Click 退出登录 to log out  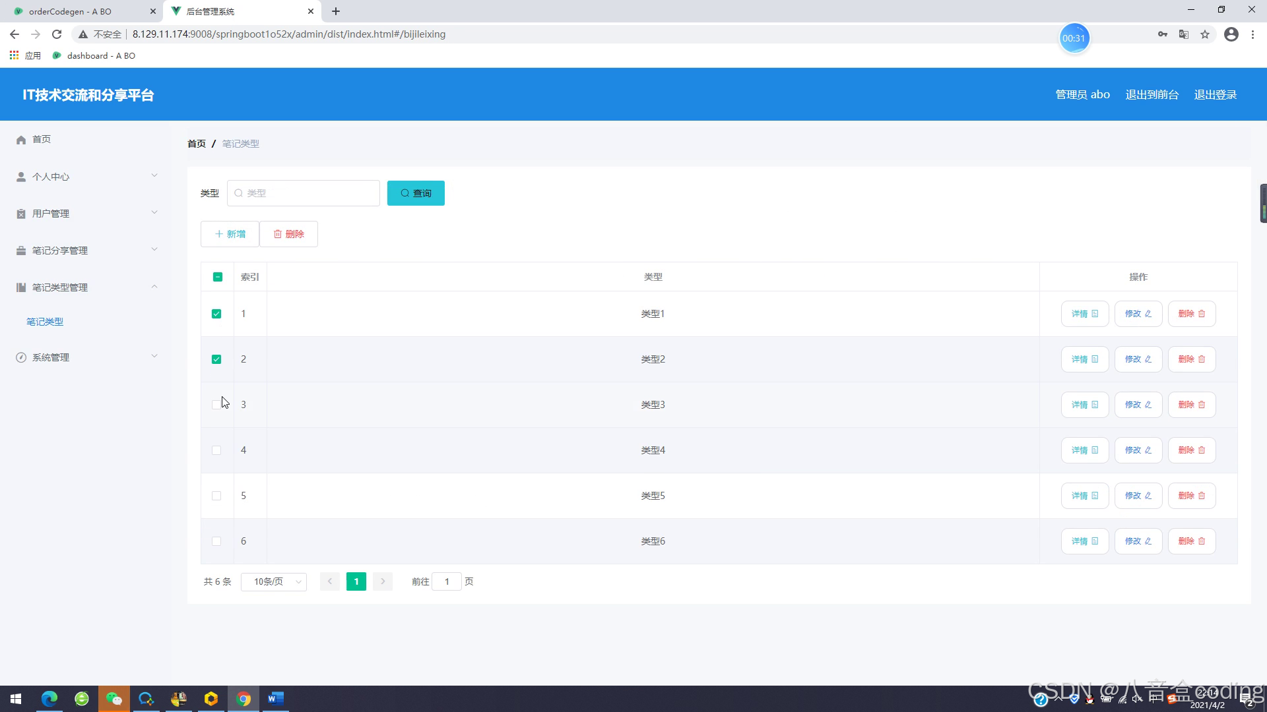click(x=1216, y=94)
